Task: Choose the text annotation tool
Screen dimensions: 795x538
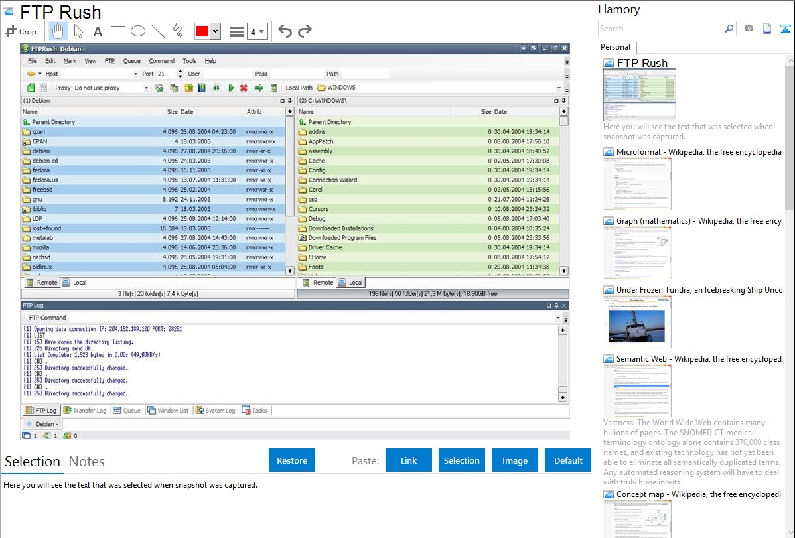Action: [98, 31]
